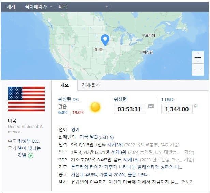The width and height of the screenshot is (210, 193).
Task: Click the 1,344.00 exchange rate field
Action: point(177,109)
